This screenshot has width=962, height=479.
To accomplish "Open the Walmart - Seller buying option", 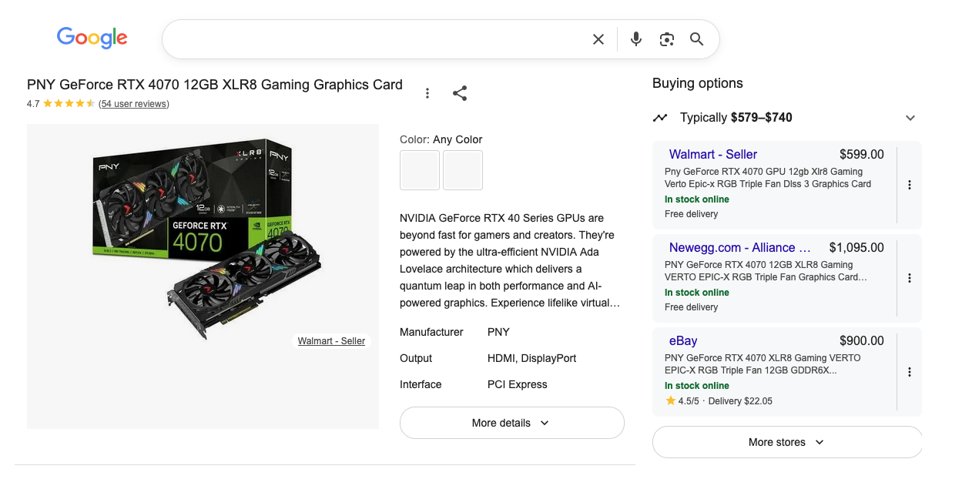I will coord(712,155).
